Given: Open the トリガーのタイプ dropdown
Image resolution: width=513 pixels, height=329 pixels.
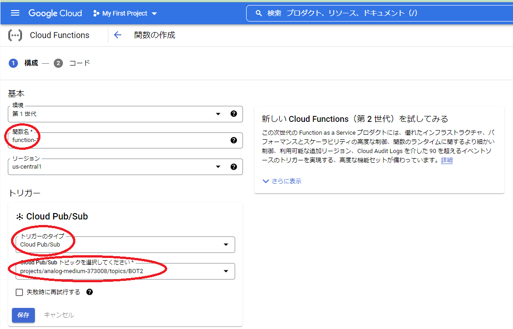Looking at the screenshot, I should coord(125,245).
